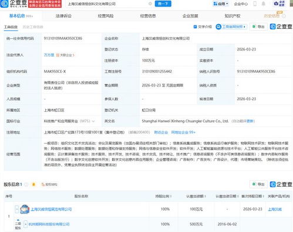Image resolution: width=293 pixels, height=232 pixels.
Task: Open 同地址企业 99+ link
Action: pos(183,132)
